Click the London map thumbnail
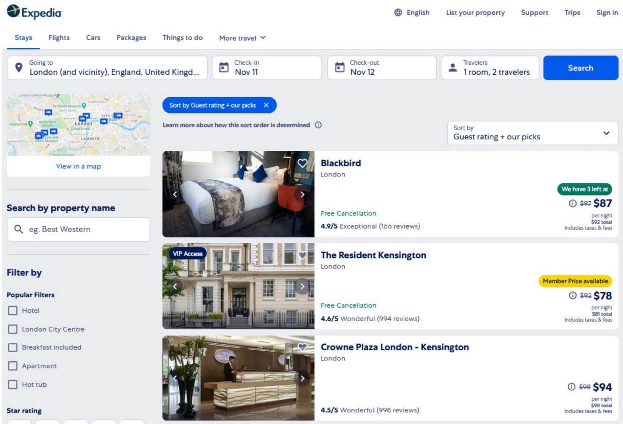 (78, 124)
